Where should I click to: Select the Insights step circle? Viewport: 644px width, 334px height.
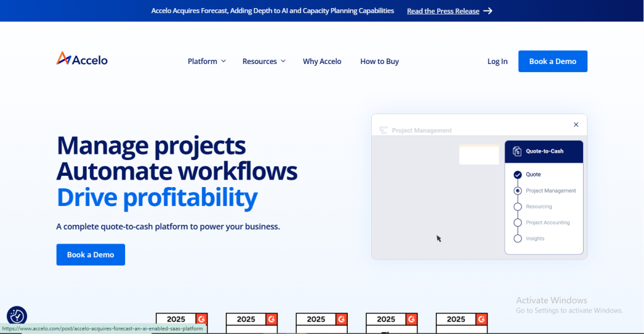click(518, 239)
